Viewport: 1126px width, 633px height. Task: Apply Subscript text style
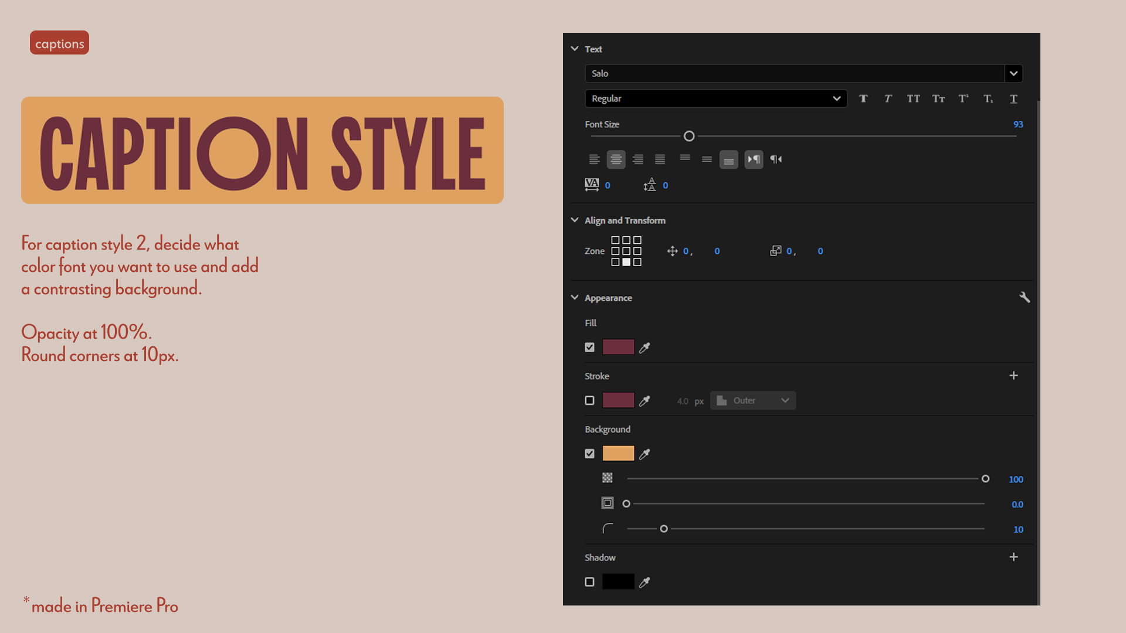[x=988, y=98]
